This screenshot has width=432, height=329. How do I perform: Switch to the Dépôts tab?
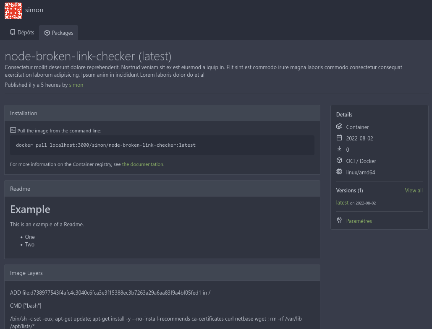(x=22, y=33)
